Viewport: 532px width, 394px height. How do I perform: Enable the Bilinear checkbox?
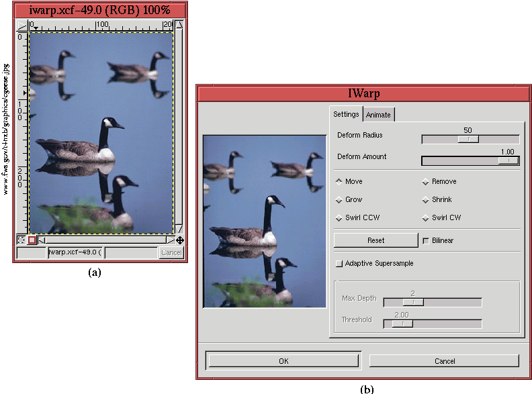click(425, 240)
